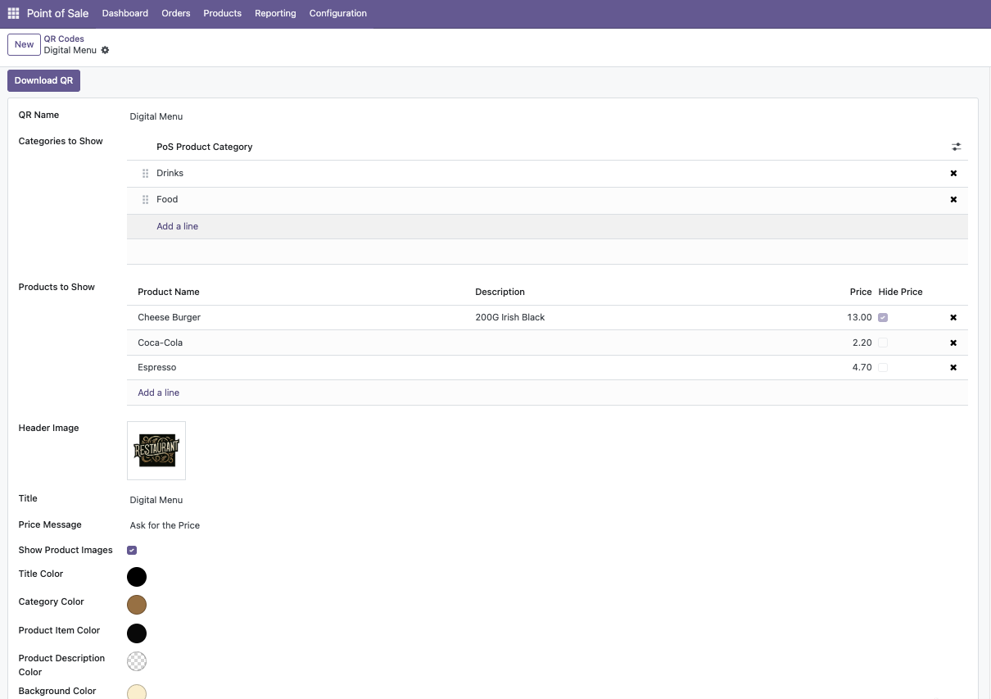The width and height of the screenshot is (991, 699).
Task: Click the Download QR button
Action: 43,80
